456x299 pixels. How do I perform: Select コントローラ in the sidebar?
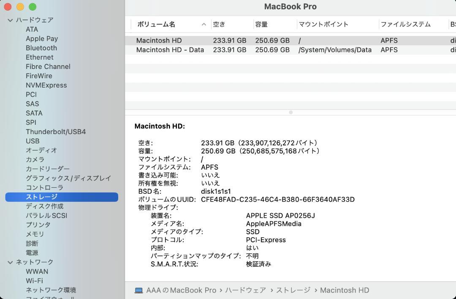coord(44,188)
